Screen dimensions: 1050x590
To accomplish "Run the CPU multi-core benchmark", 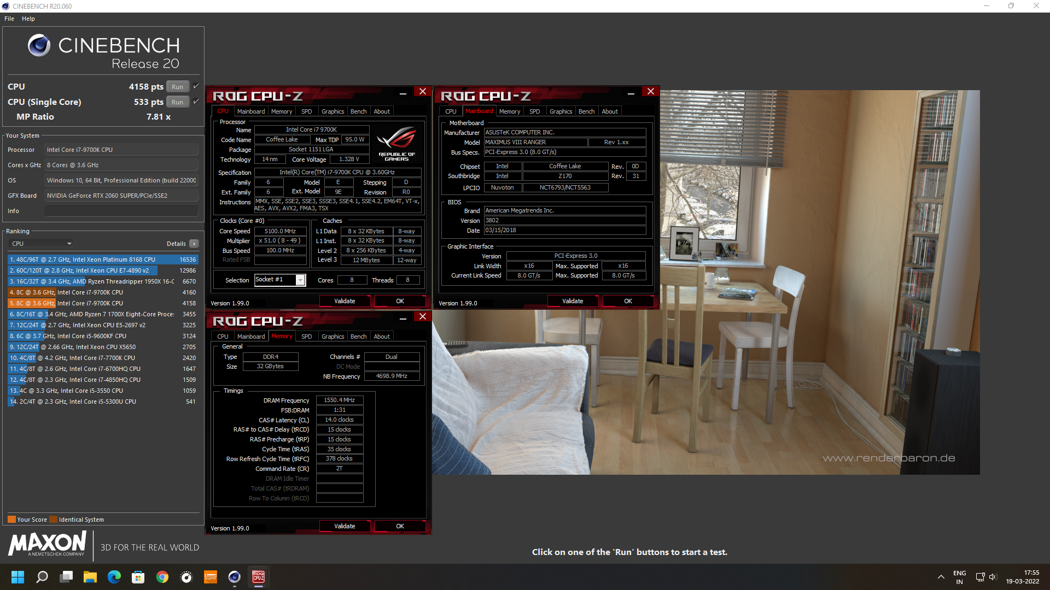I will tap(177, 85).
